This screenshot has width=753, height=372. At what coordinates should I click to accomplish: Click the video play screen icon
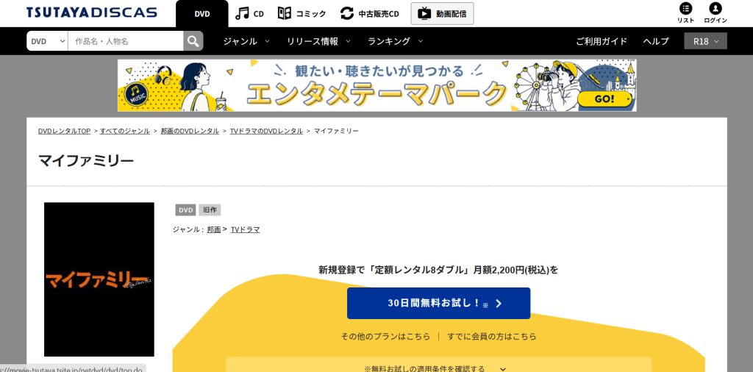coord(424,13)
